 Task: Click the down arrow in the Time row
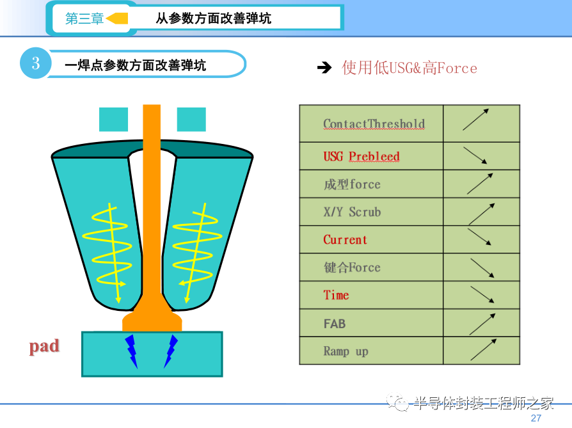482,295
